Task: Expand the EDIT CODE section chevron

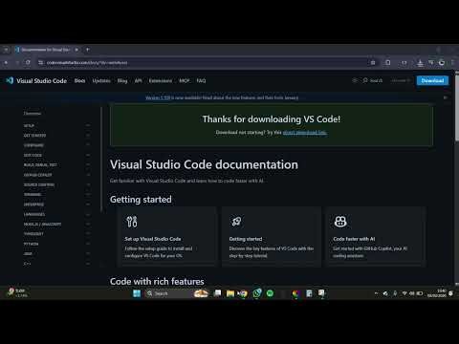Action: coord(88,155)
